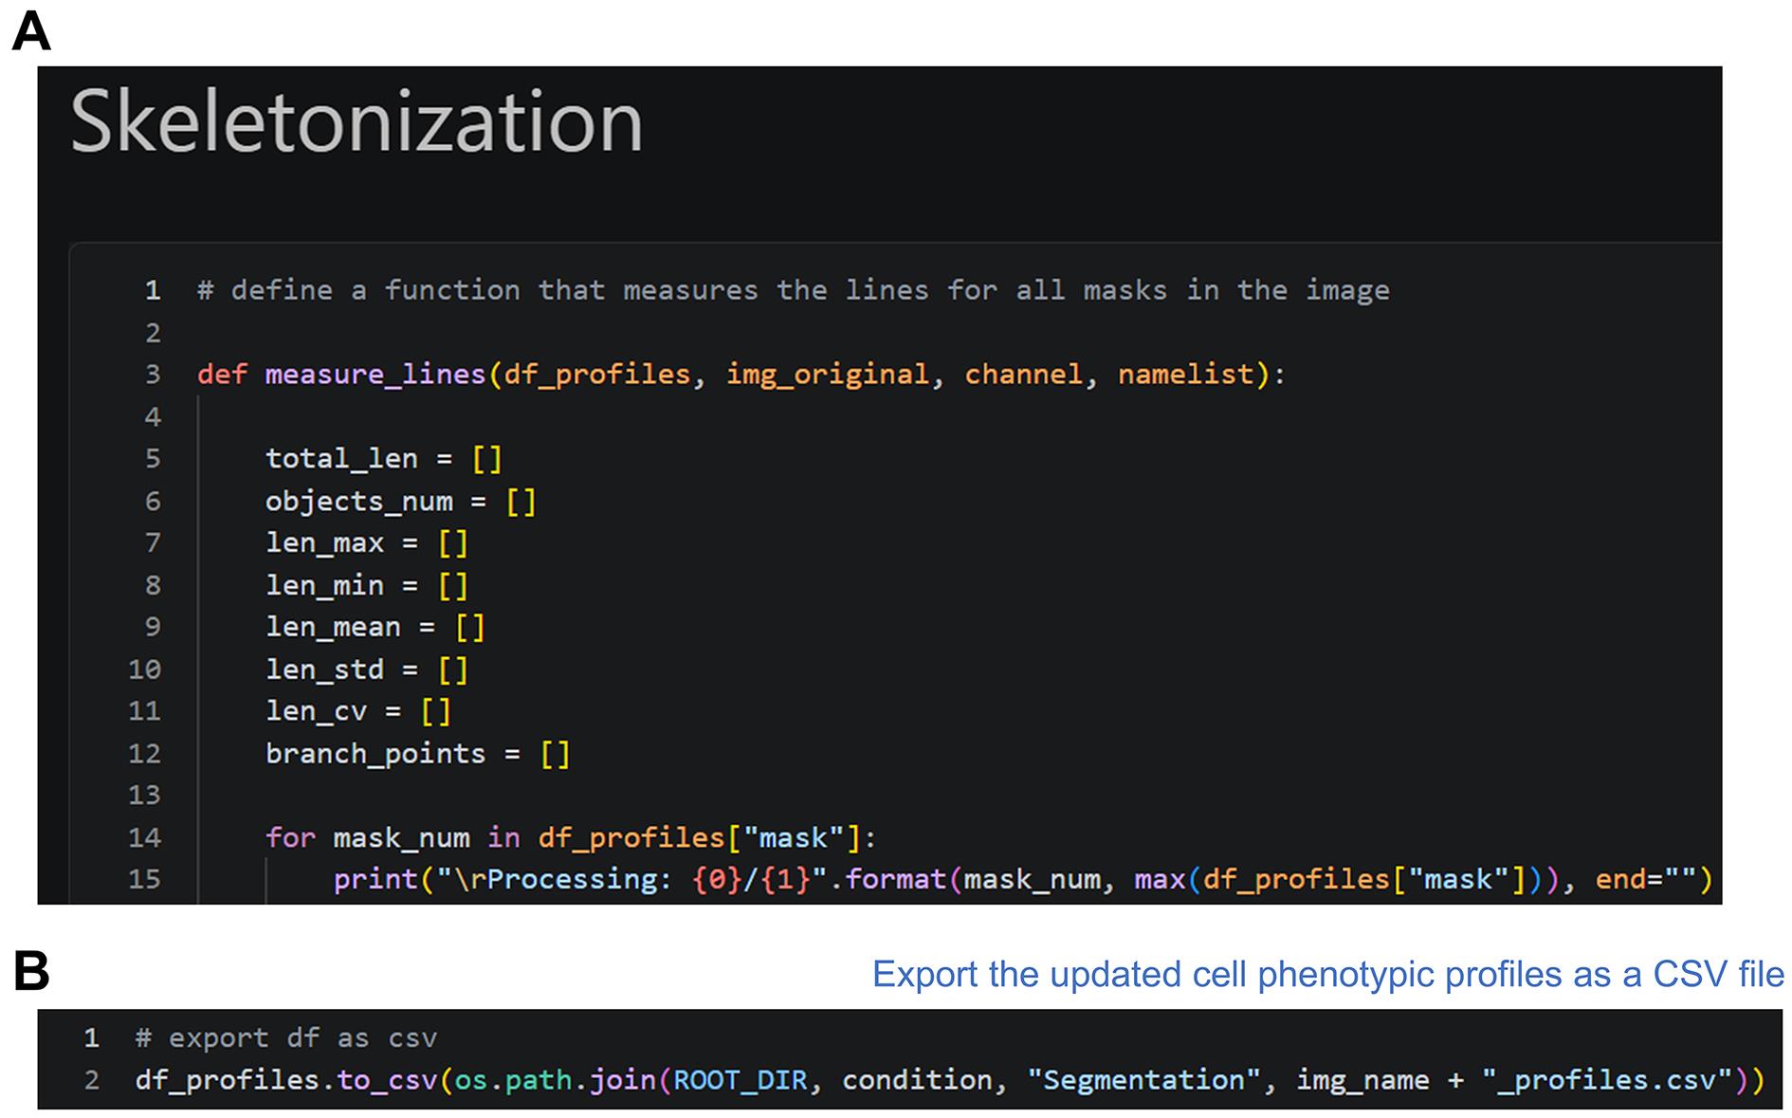Click the Skeletonization heading
1792x1118 pixels.
357,121
